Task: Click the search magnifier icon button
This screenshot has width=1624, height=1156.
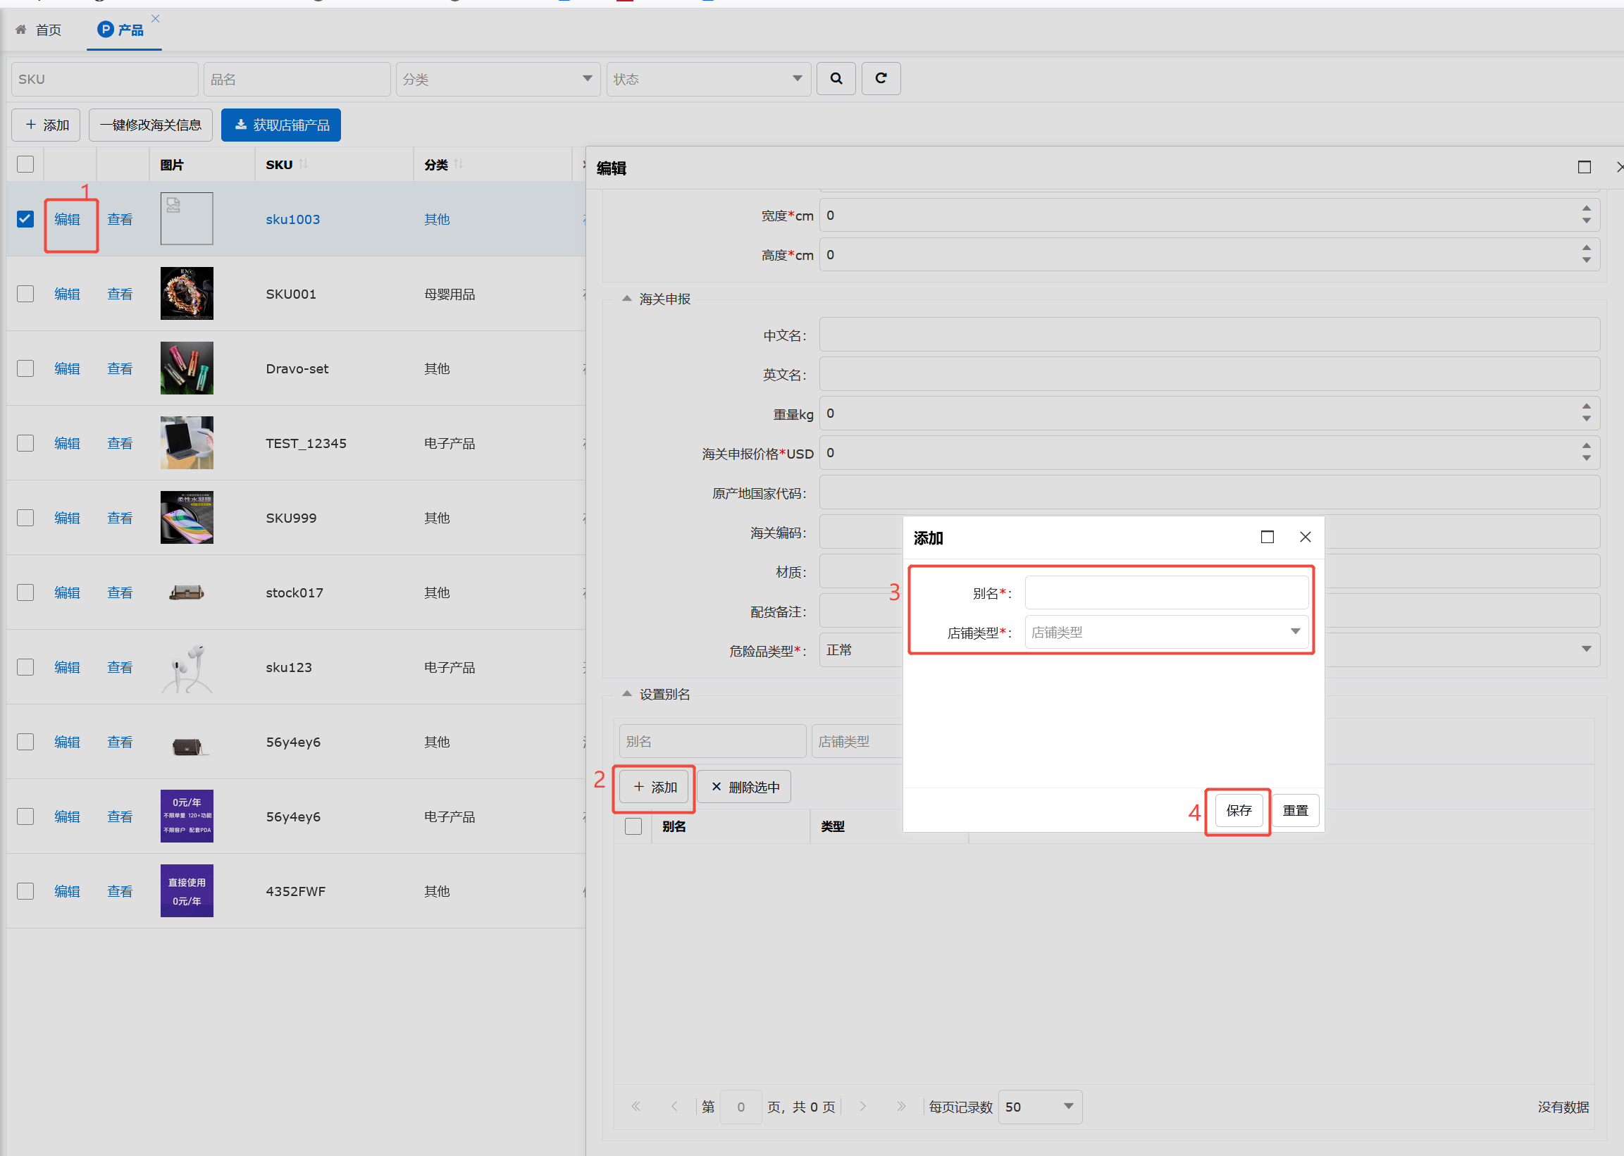Action: coord(836,78)
